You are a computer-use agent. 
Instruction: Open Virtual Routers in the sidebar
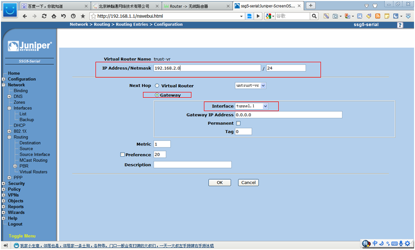tap(33, 172)
